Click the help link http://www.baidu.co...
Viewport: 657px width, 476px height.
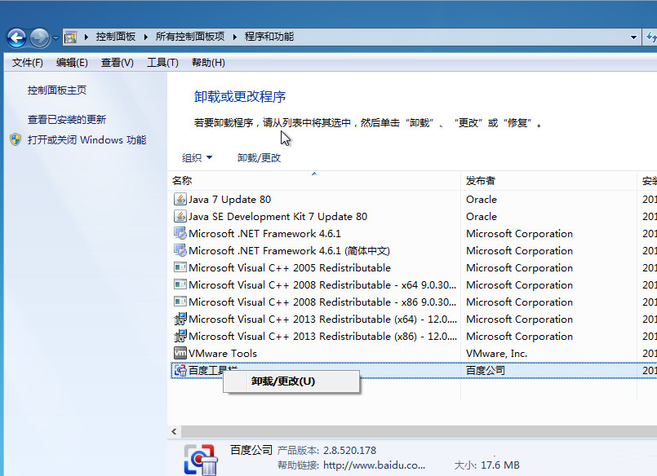click(x=374, y=465)
